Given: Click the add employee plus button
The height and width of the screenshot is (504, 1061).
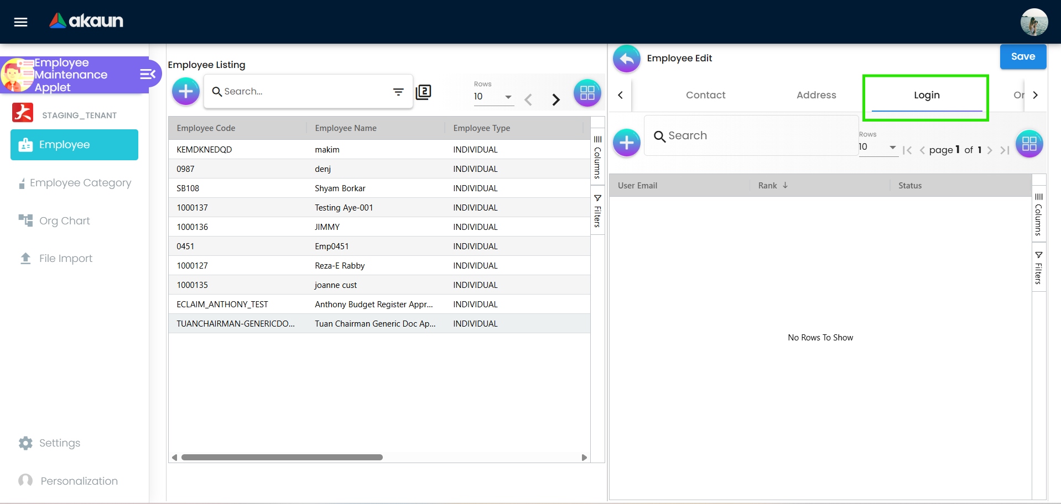Looking at the screenshot, I should (x=186, y=91).
